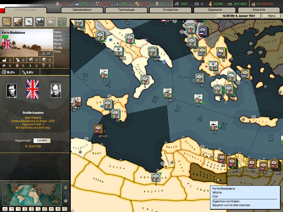283x212 pixels.
Task: Click the London capital button
Action: tap(42, 141)
